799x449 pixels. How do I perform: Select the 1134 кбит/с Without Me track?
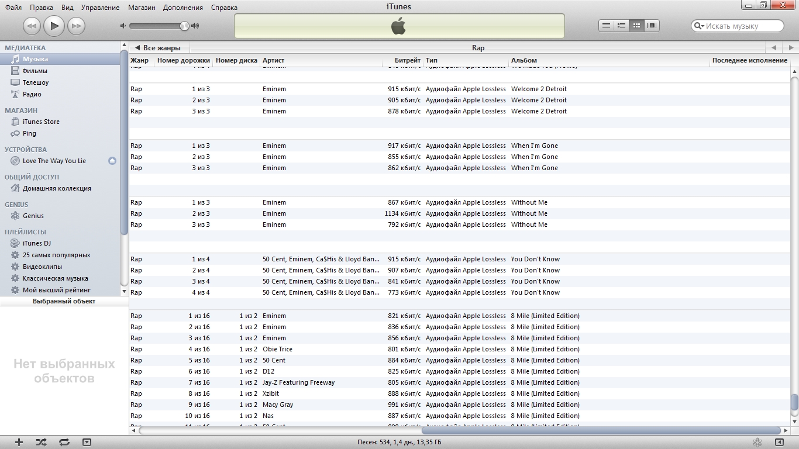point(460,213)
